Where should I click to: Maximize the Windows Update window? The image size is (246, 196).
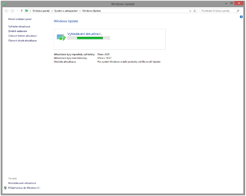tap(232, 3)
